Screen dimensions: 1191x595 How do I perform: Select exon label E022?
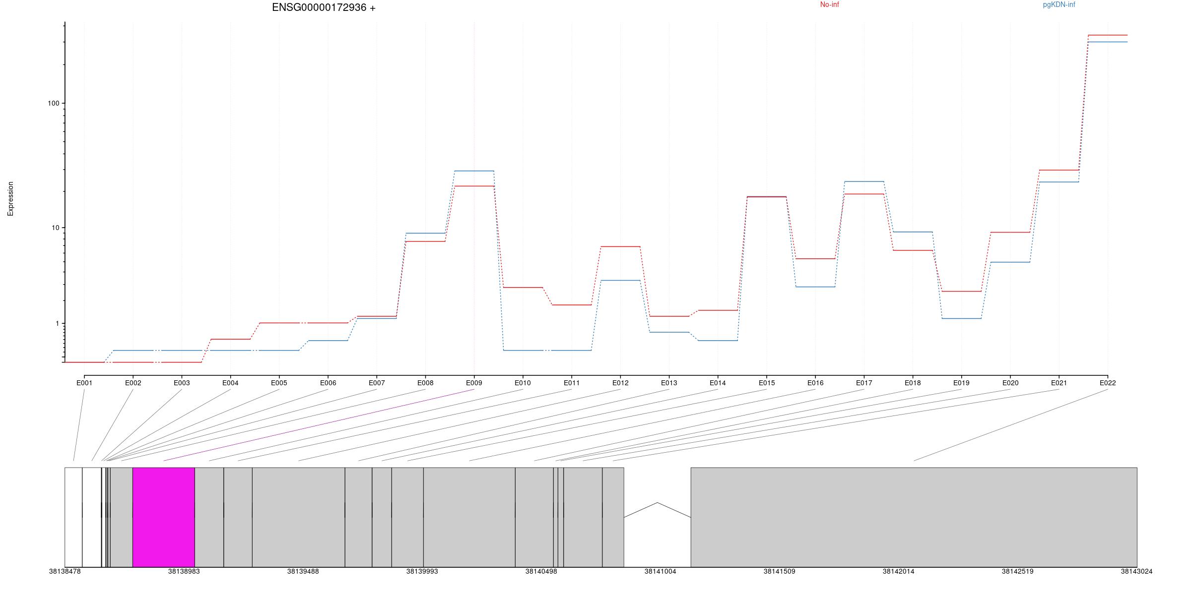pyautogui.click(x=1108, y=383)
